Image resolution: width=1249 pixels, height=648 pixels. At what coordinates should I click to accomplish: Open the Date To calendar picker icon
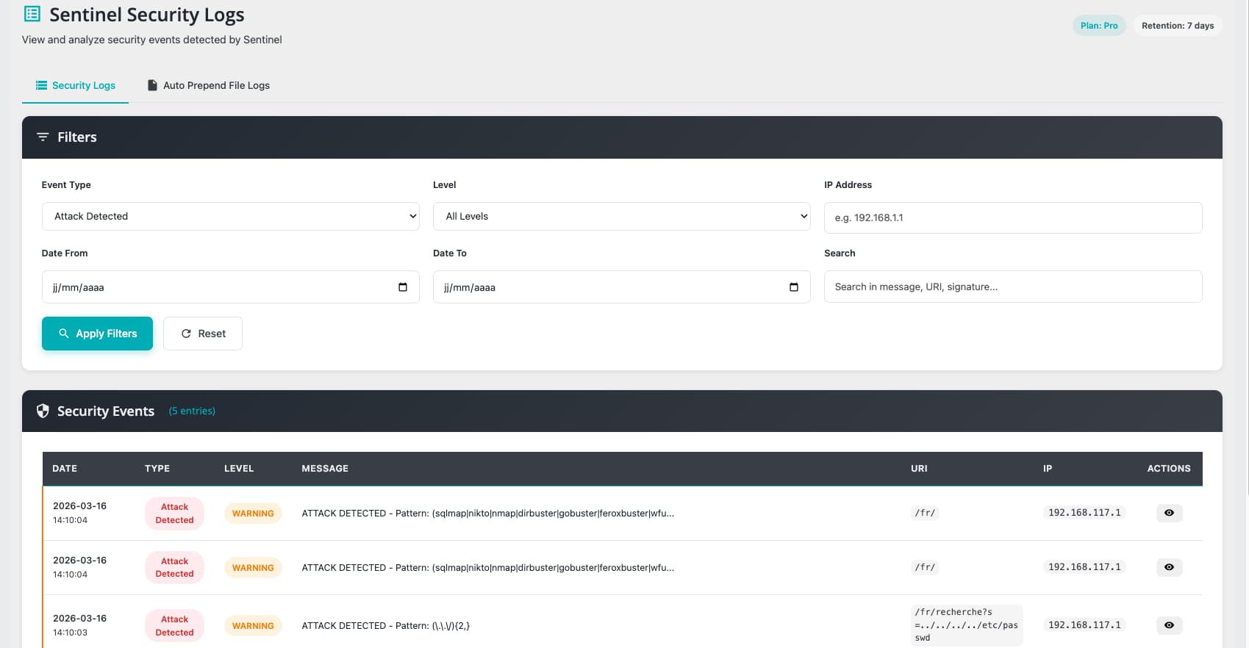click(793, 287)
